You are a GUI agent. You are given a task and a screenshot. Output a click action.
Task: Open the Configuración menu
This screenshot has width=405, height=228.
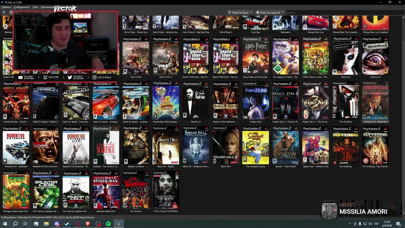[x=22, y=7]
